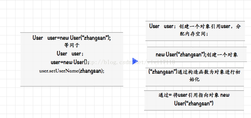Click the 'user=new User();' line

pos(70,62)
